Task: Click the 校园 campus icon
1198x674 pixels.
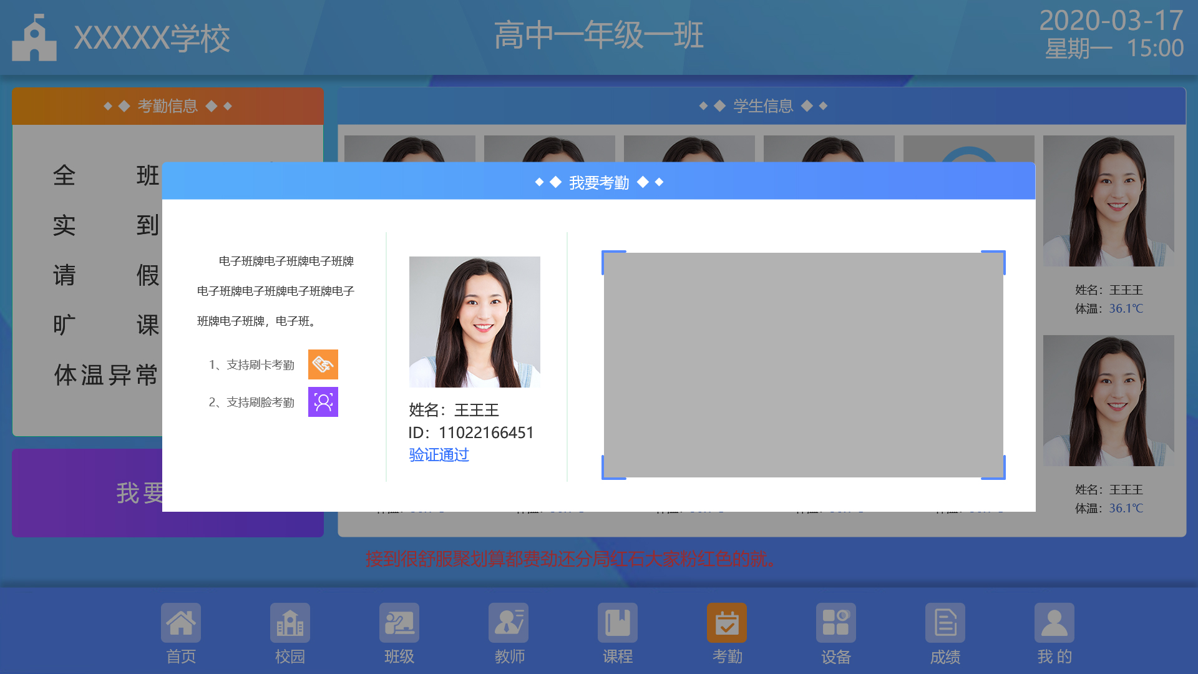Action: point(290,623)
